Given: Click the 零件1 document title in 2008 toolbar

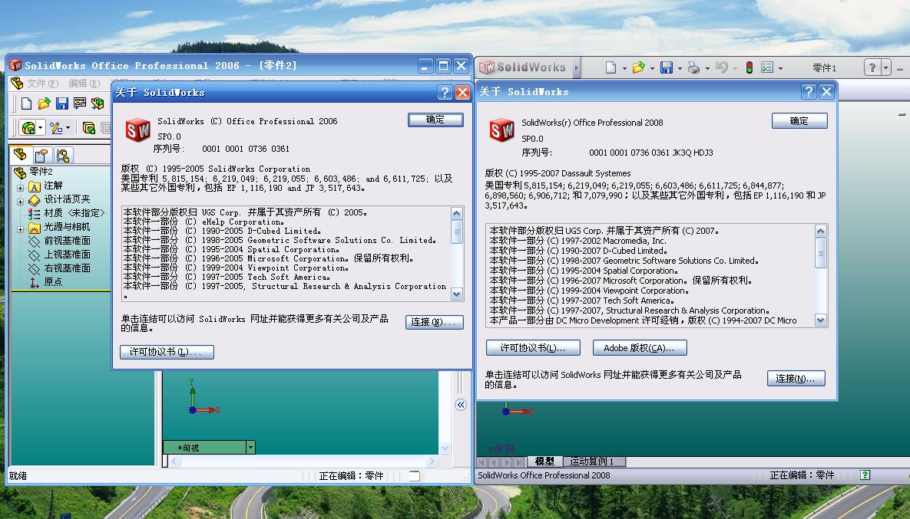Looking at the screenshot, I should (824, 67).
